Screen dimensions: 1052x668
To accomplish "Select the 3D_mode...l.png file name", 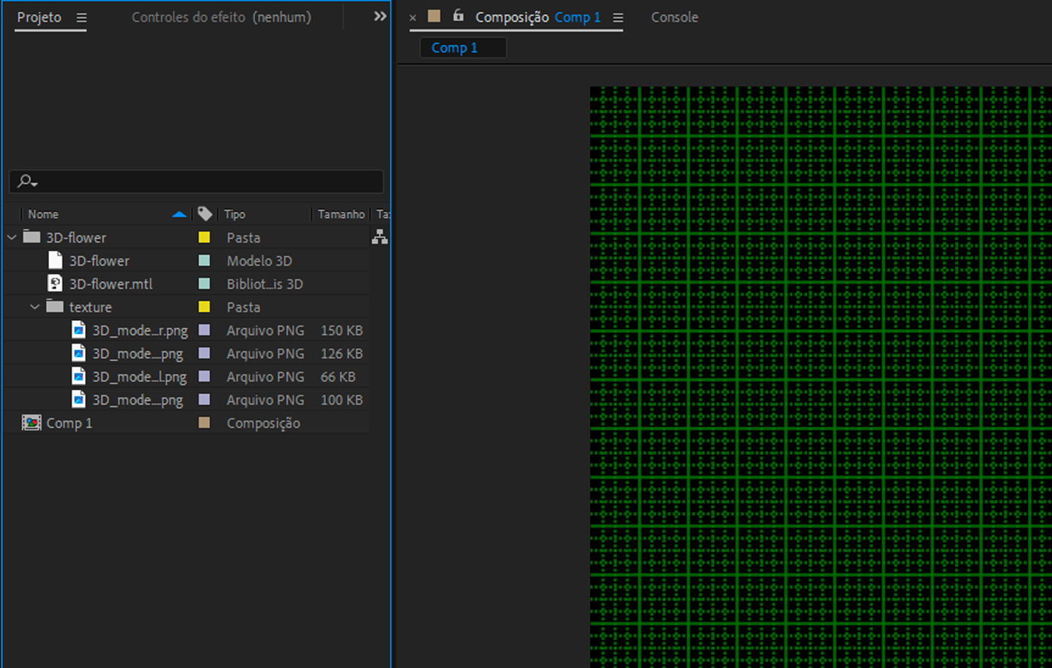I will click(139, 377).
